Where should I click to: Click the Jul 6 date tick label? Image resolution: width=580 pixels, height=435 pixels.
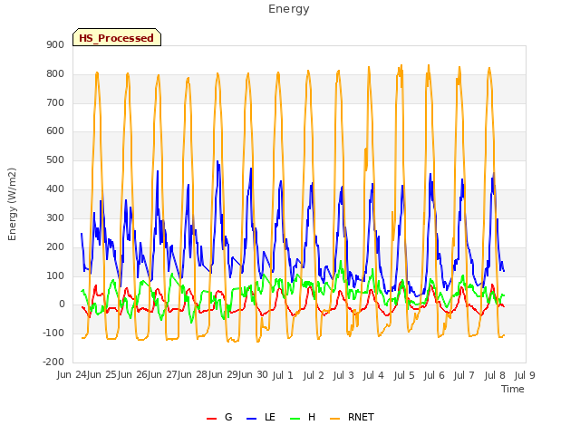pos(434,375)
